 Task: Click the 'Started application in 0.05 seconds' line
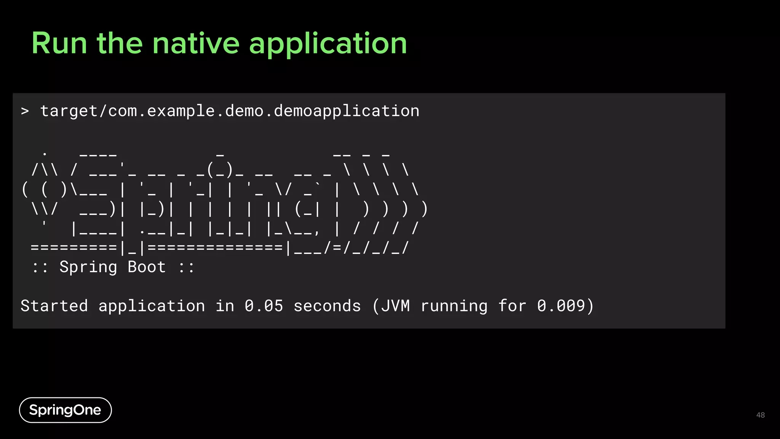307,306
